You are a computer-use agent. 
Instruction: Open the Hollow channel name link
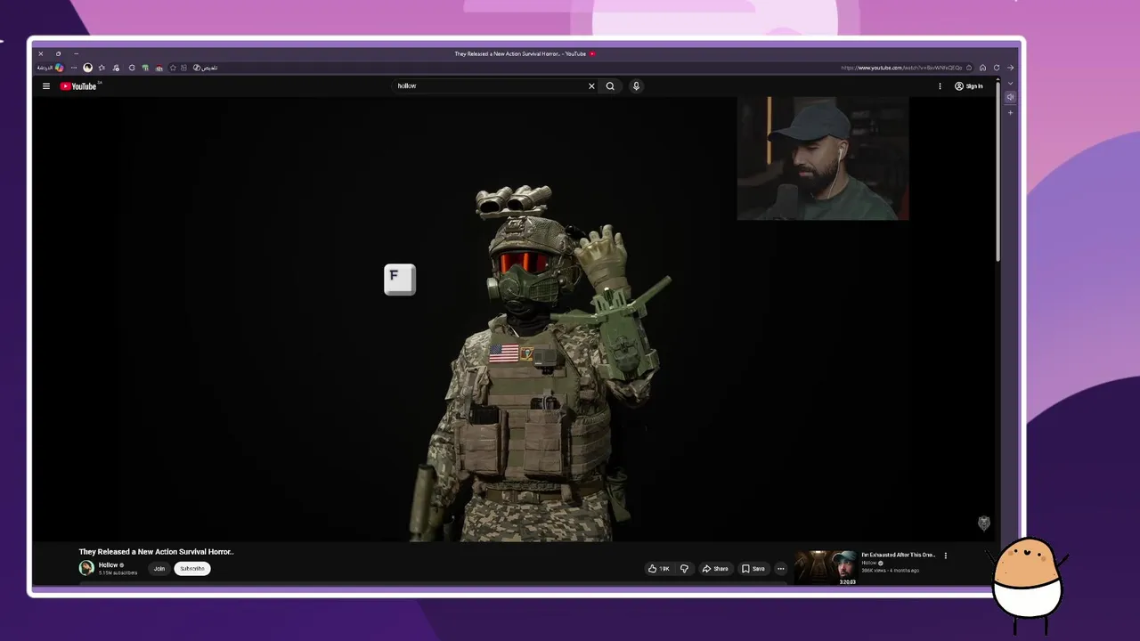pos(108,565)
